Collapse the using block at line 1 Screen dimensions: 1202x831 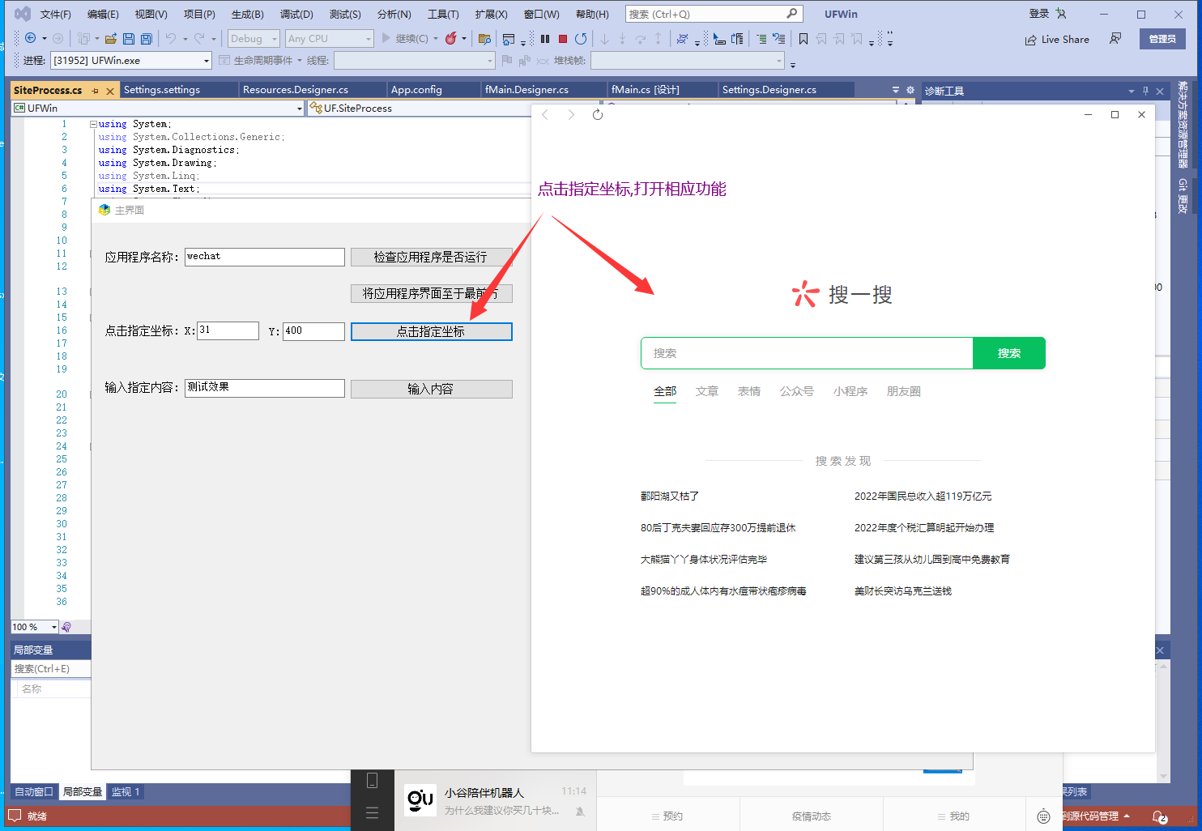(93, 125)
